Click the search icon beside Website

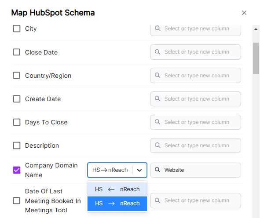tap(158, 170)
